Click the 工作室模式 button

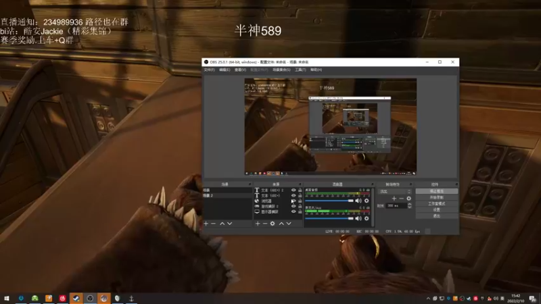437,204
